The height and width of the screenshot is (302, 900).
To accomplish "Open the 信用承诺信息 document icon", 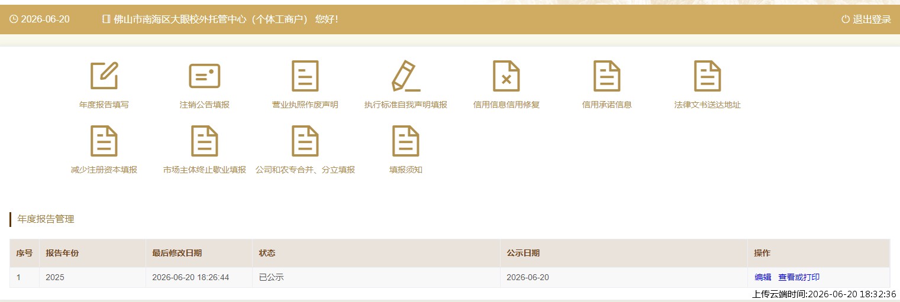I will (607, 76).
